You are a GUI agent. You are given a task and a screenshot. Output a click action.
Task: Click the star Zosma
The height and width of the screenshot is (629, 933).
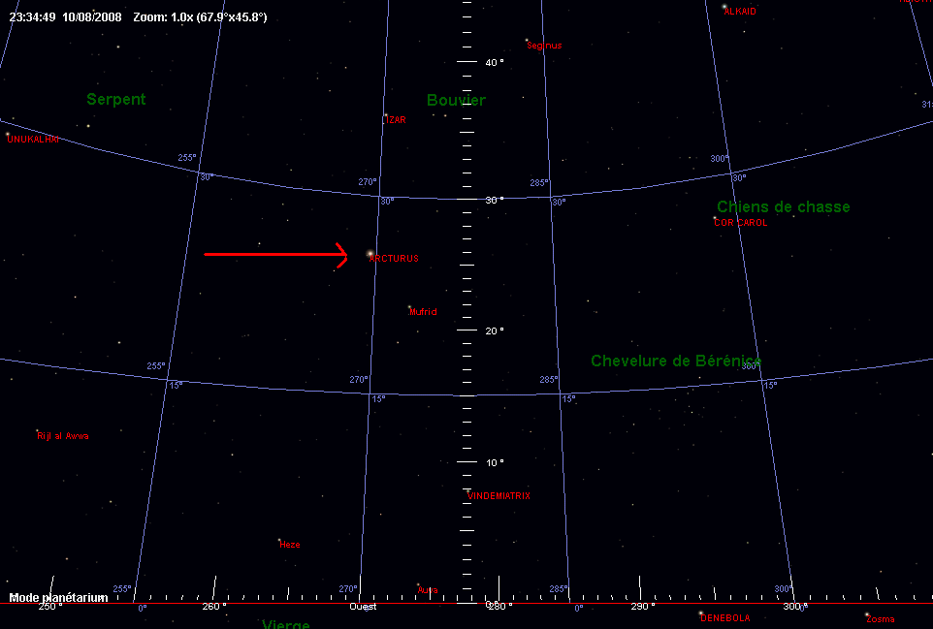[x=866, y=614]
